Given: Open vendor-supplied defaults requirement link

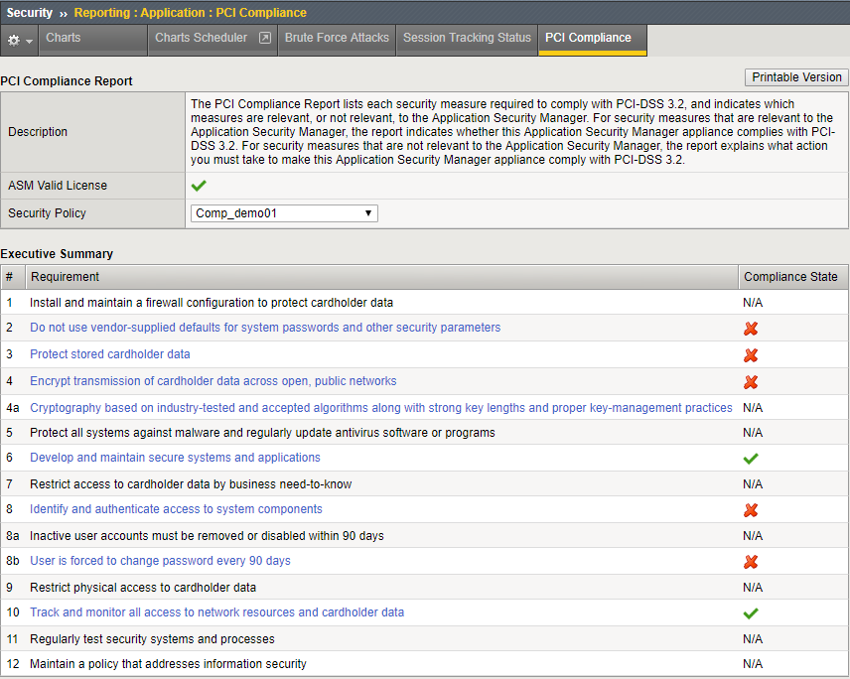Looking at the screenshot, I should click(265, 328).
